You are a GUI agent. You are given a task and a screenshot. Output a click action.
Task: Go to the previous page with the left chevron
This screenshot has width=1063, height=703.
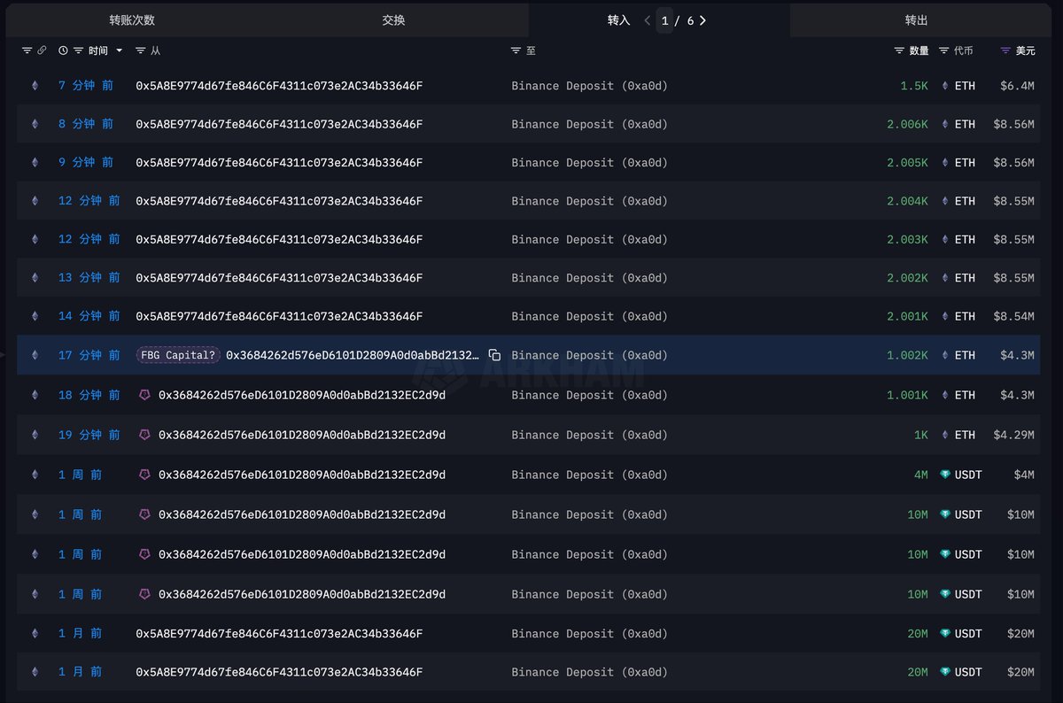648,19
